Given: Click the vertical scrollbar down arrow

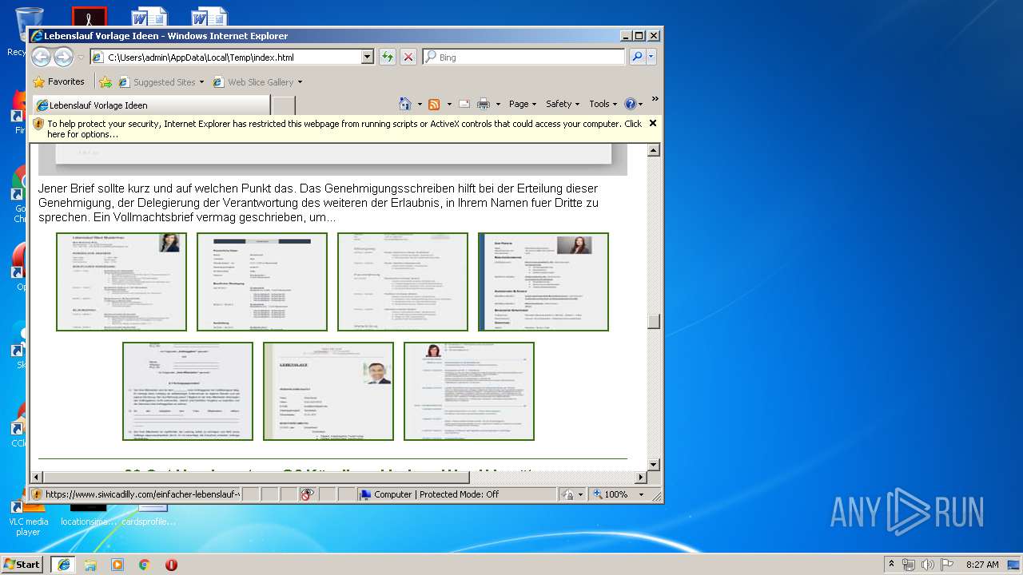Looking at the screenshot, I should tap(654, 464).
